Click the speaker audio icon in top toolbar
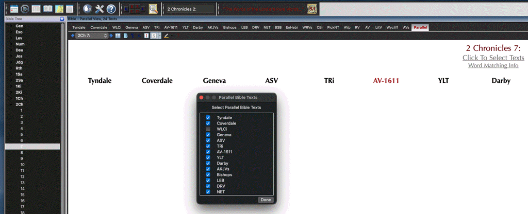Image resolution: width=528 pixels, height=214 pixels. [x=87, y=9]
